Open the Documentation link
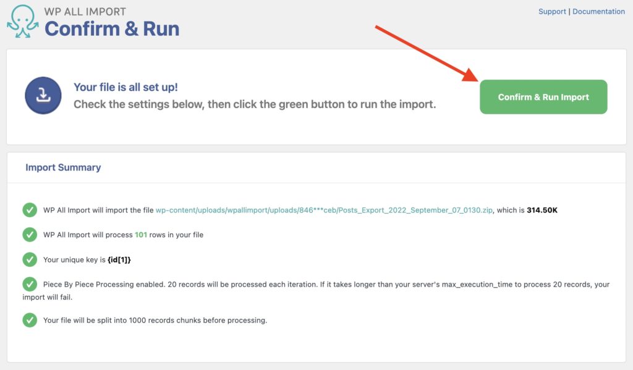 (x=598, y=11)
